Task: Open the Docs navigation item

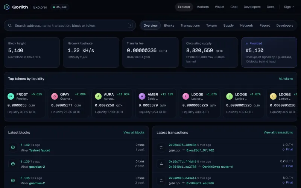Action: click(271, 7)
